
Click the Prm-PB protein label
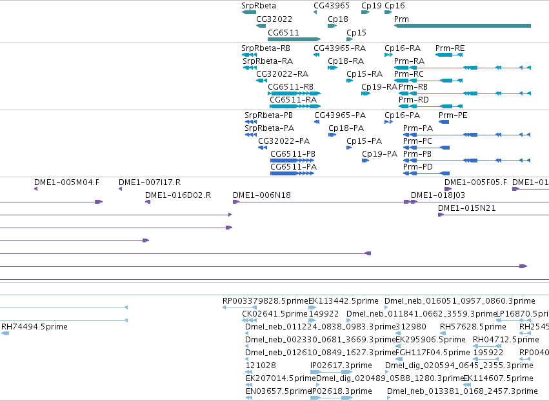[x=417, y=154]
